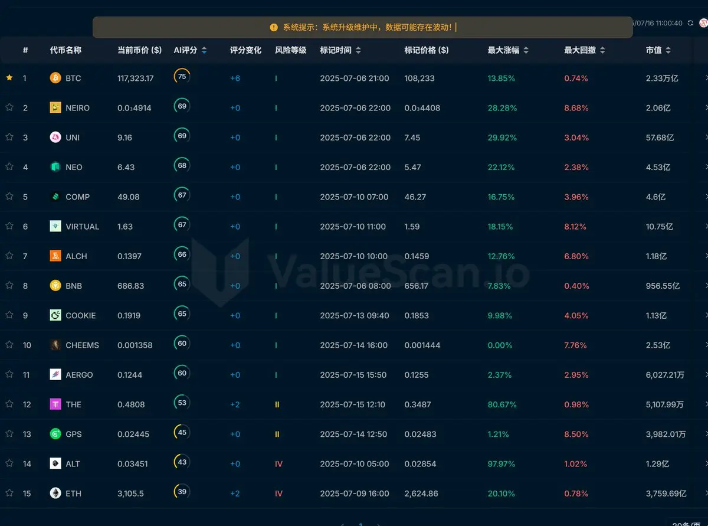Star UNI as a favorite
708x526 pixels.
tap(9, 136)
